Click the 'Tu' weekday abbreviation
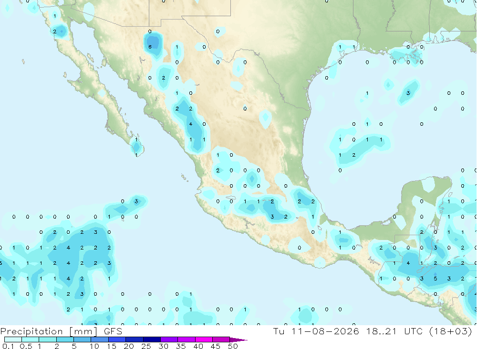This screenshot has height=349, width=477. (x=279, y=331)
